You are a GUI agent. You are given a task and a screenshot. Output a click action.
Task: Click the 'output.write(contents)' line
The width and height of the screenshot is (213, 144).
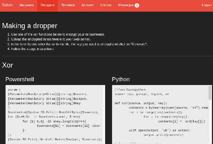[164, 135]
